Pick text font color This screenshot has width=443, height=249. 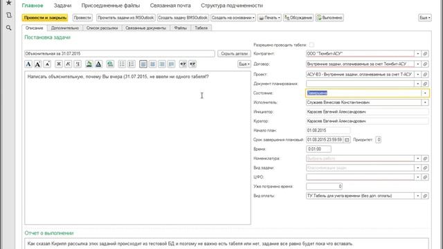pos(98,64)
